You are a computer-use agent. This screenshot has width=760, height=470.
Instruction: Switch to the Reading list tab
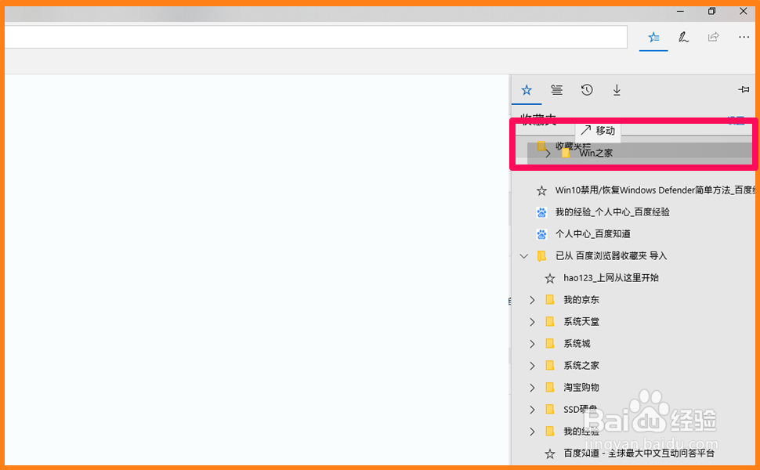click(x=556, y=89)
